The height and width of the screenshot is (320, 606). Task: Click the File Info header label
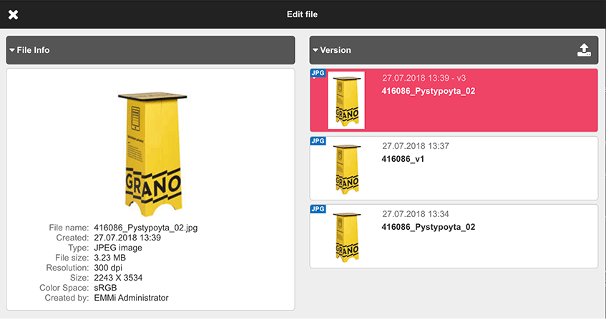(33, 50)
